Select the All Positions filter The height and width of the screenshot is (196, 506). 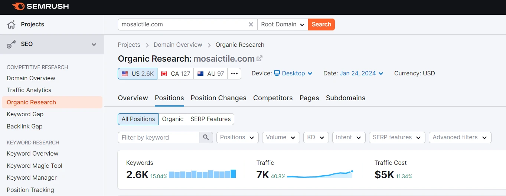click(138, 119)
